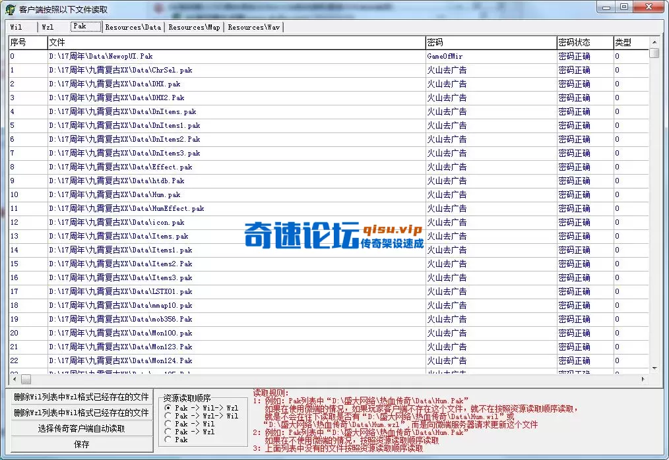669x460 pixels.
Task: Open the Wzl tab
Action: [47, 27]
